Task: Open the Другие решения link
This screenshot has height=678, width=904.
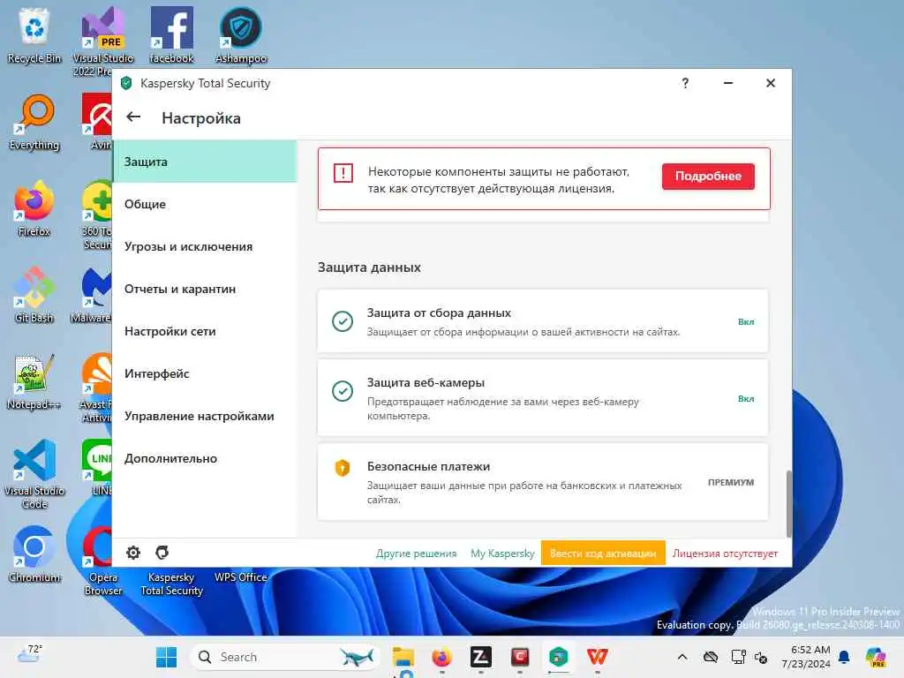Action: click(x=417, y=553)
